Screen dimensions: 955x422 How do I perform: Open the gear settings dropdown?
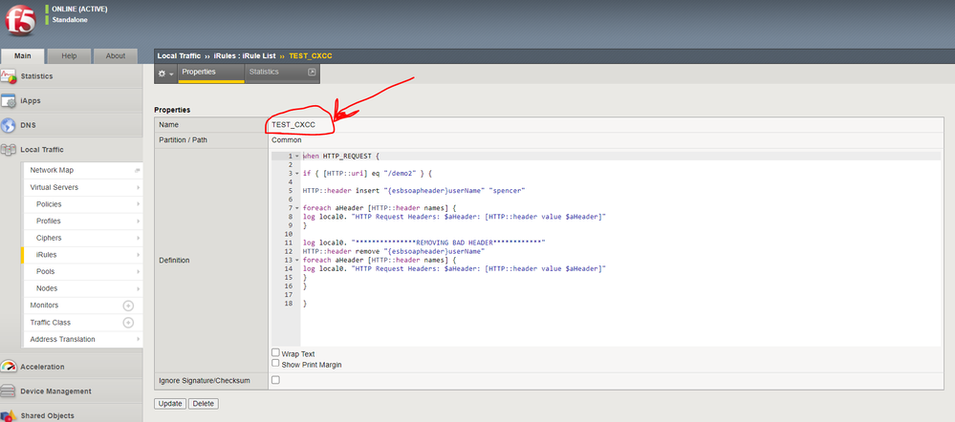165,73
